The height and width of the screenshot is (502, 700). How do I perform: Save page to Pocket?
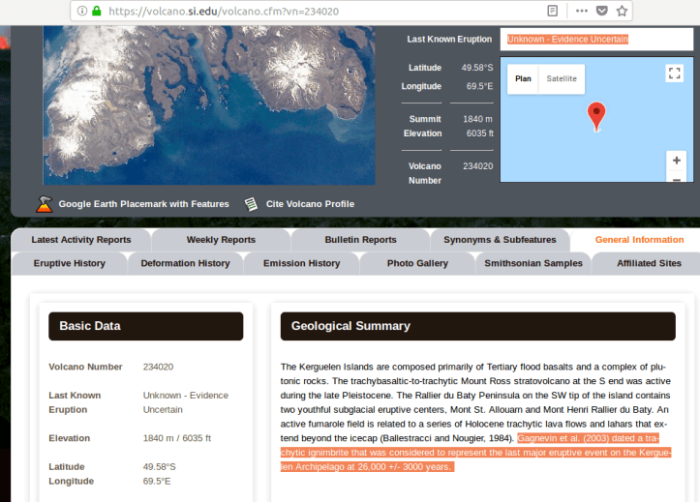coord(602,11)
